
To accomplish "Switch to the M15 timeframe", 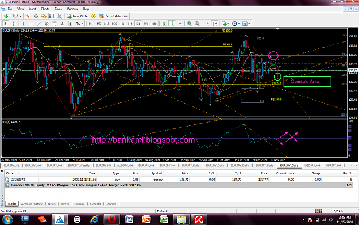I will point(106,24).
